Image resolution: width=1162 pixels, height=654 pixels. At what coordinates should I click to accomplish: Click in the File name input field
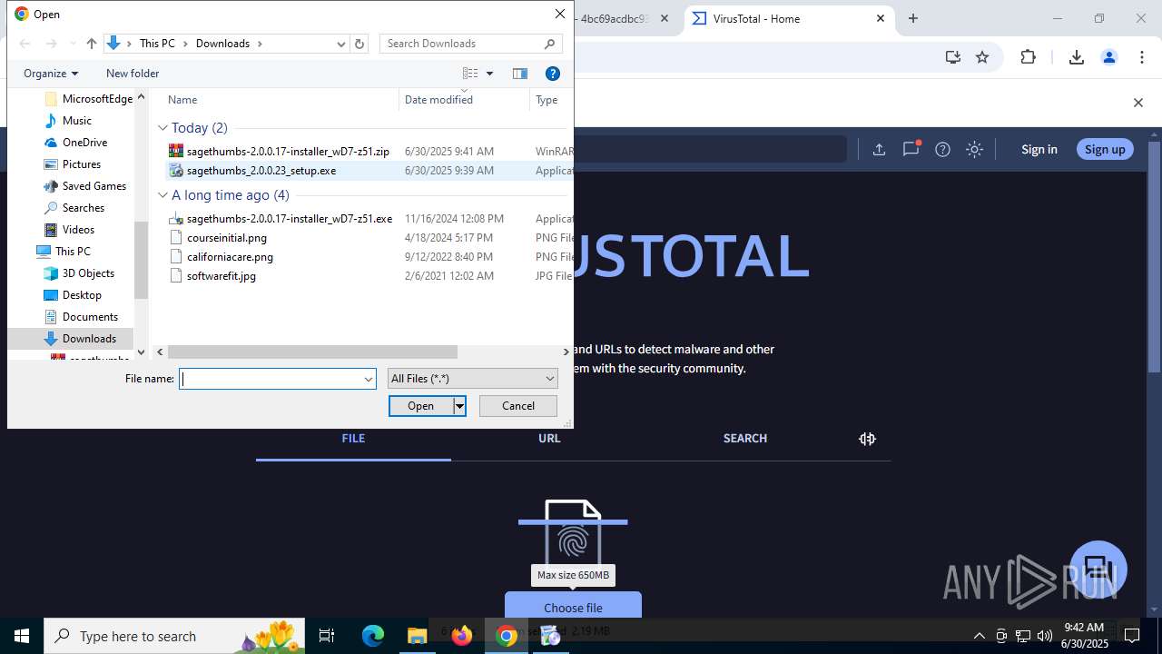pos(271,379)
